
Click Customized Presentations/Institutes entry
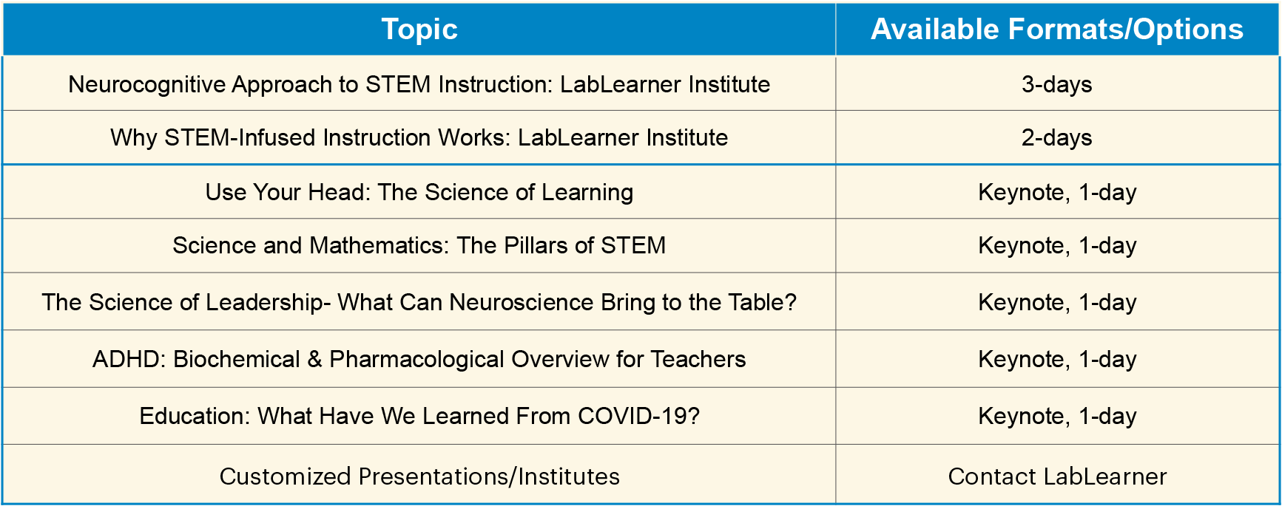(x=419, y=476)
